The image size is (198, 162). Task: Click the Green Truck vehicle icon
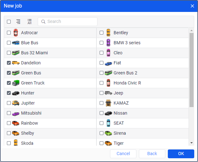point(16,83)
